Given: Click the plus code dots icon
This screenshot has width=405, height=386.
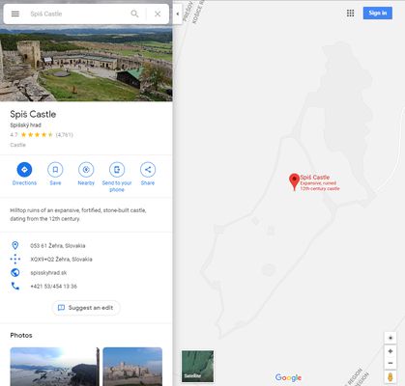Looking at the screenshot, I should click(15, 259).
